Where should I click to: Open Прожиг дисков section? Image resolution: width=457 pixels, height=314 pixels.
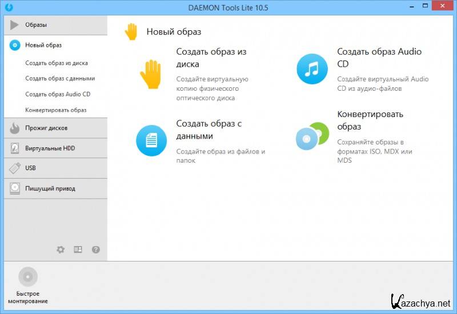(x=55, y=128)
